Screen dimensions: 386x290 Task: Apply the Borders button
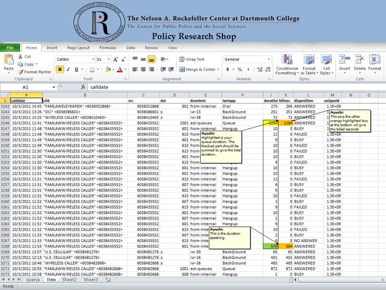click(x=92, y=70)
